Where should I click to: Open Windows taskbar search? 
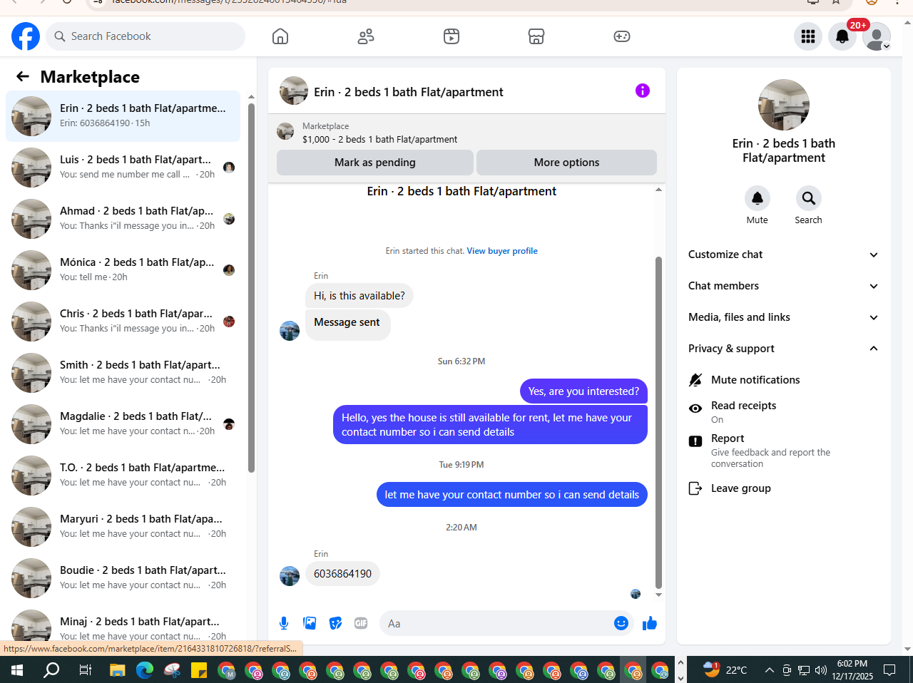(x=51, y=670)
